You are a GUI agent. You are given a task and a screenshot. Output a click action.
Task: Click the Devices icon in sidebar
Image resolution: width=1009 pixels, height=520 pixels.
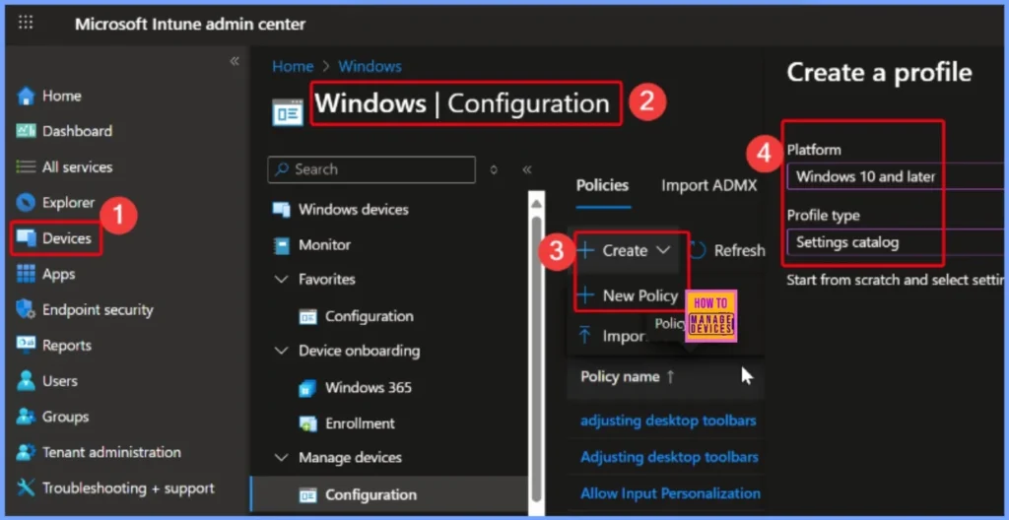[x=26, y=238]
